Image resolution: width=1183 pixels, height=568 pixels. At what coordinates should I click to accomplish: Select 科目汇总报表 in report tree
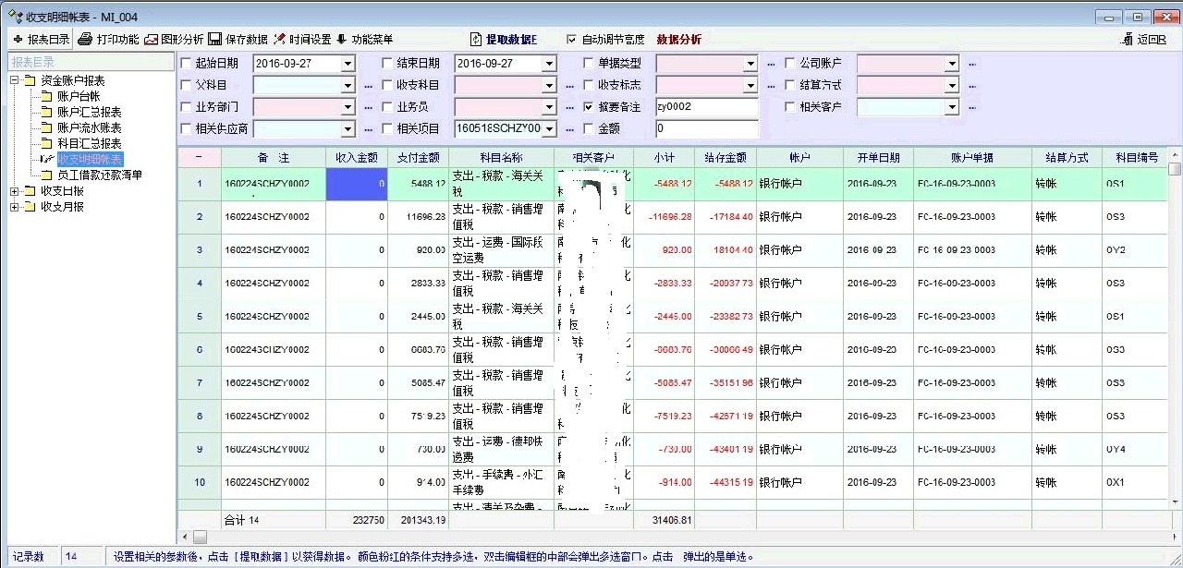click(89, 143)
